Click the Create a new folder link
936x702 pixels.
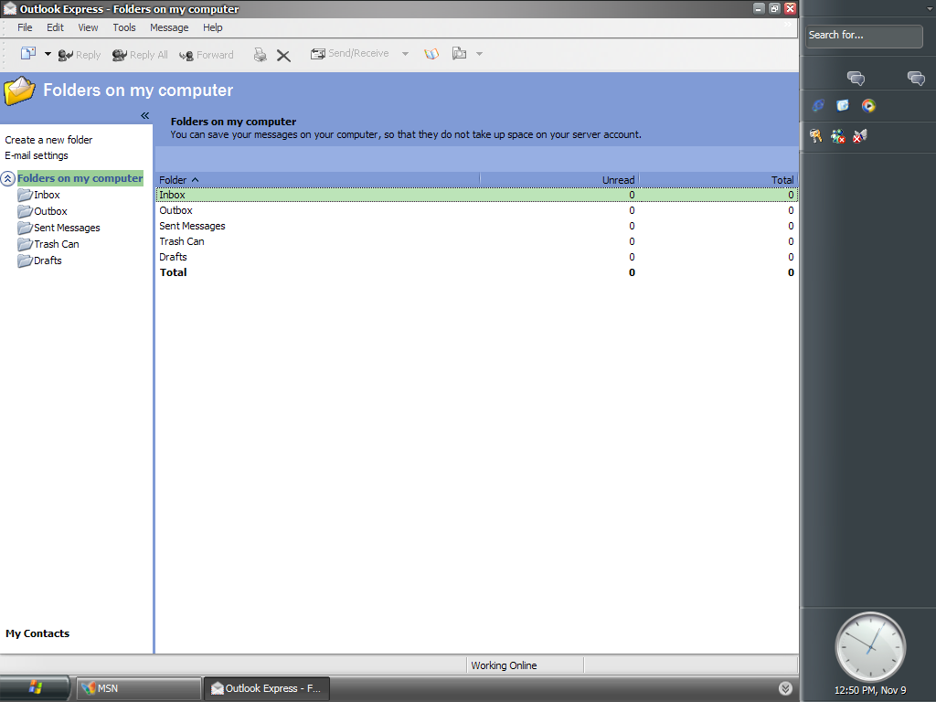click(x=48, y=140)
